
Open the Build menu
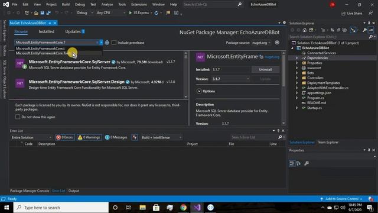pos(66,4)
